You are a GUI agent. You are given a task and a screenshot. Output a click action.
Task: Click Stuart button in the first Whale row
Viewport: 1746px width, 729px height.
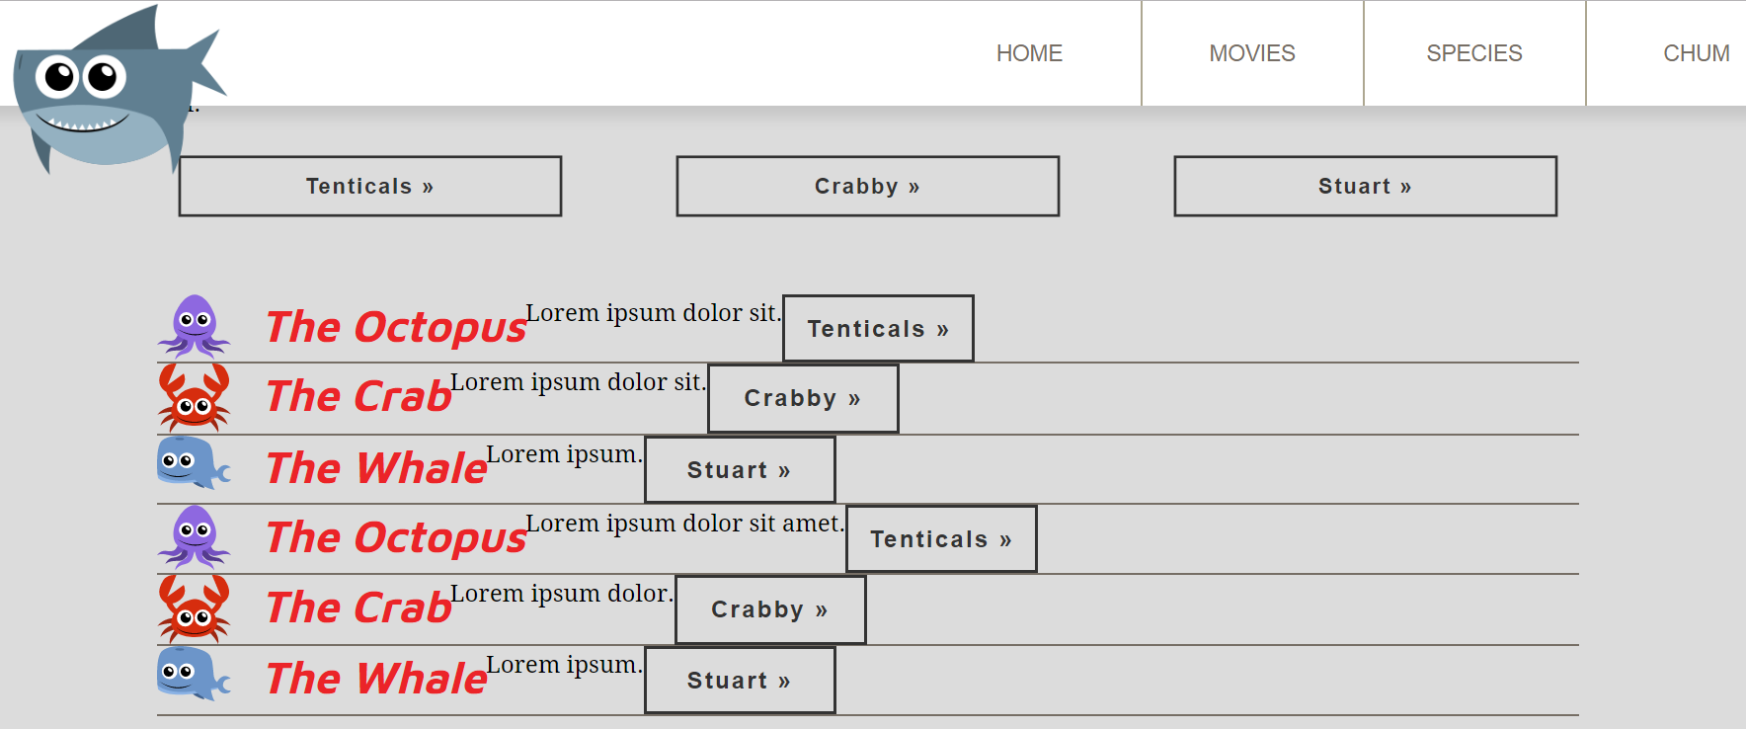tap(740, 470)
